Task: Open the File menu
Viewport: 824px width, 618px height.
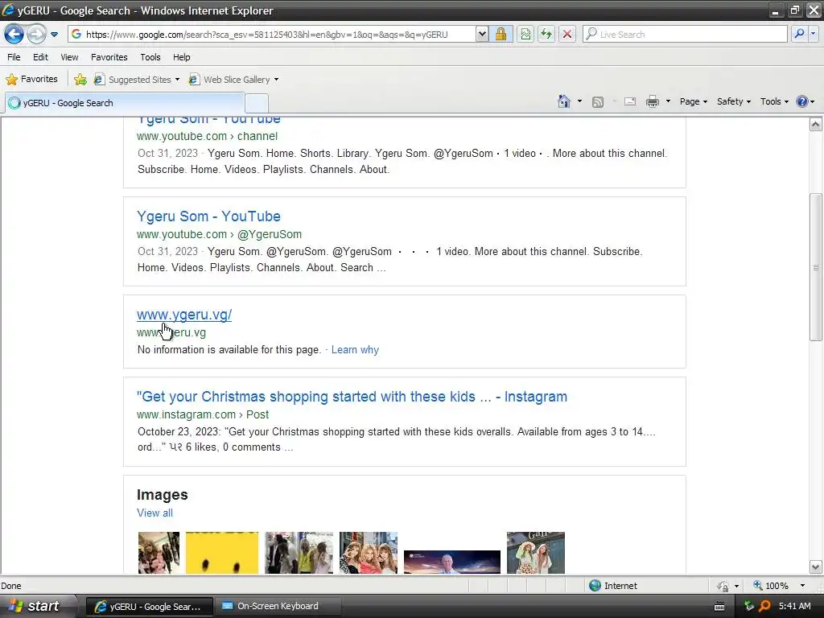Action: 14,57
